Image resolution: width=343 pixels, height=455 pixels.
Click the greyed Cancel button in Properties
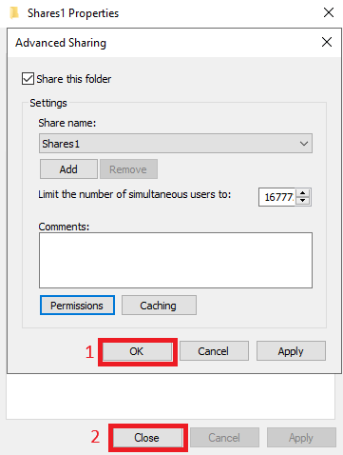[224, 438]
